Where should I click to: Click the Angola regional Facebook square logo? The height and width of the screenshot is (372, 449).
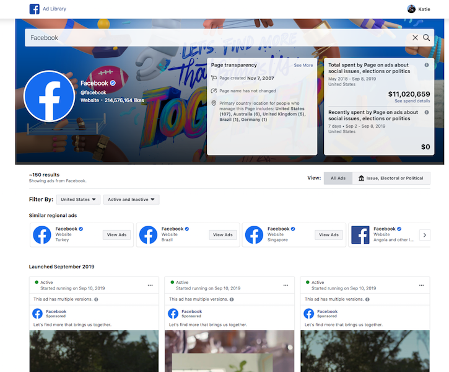(360, 235)
